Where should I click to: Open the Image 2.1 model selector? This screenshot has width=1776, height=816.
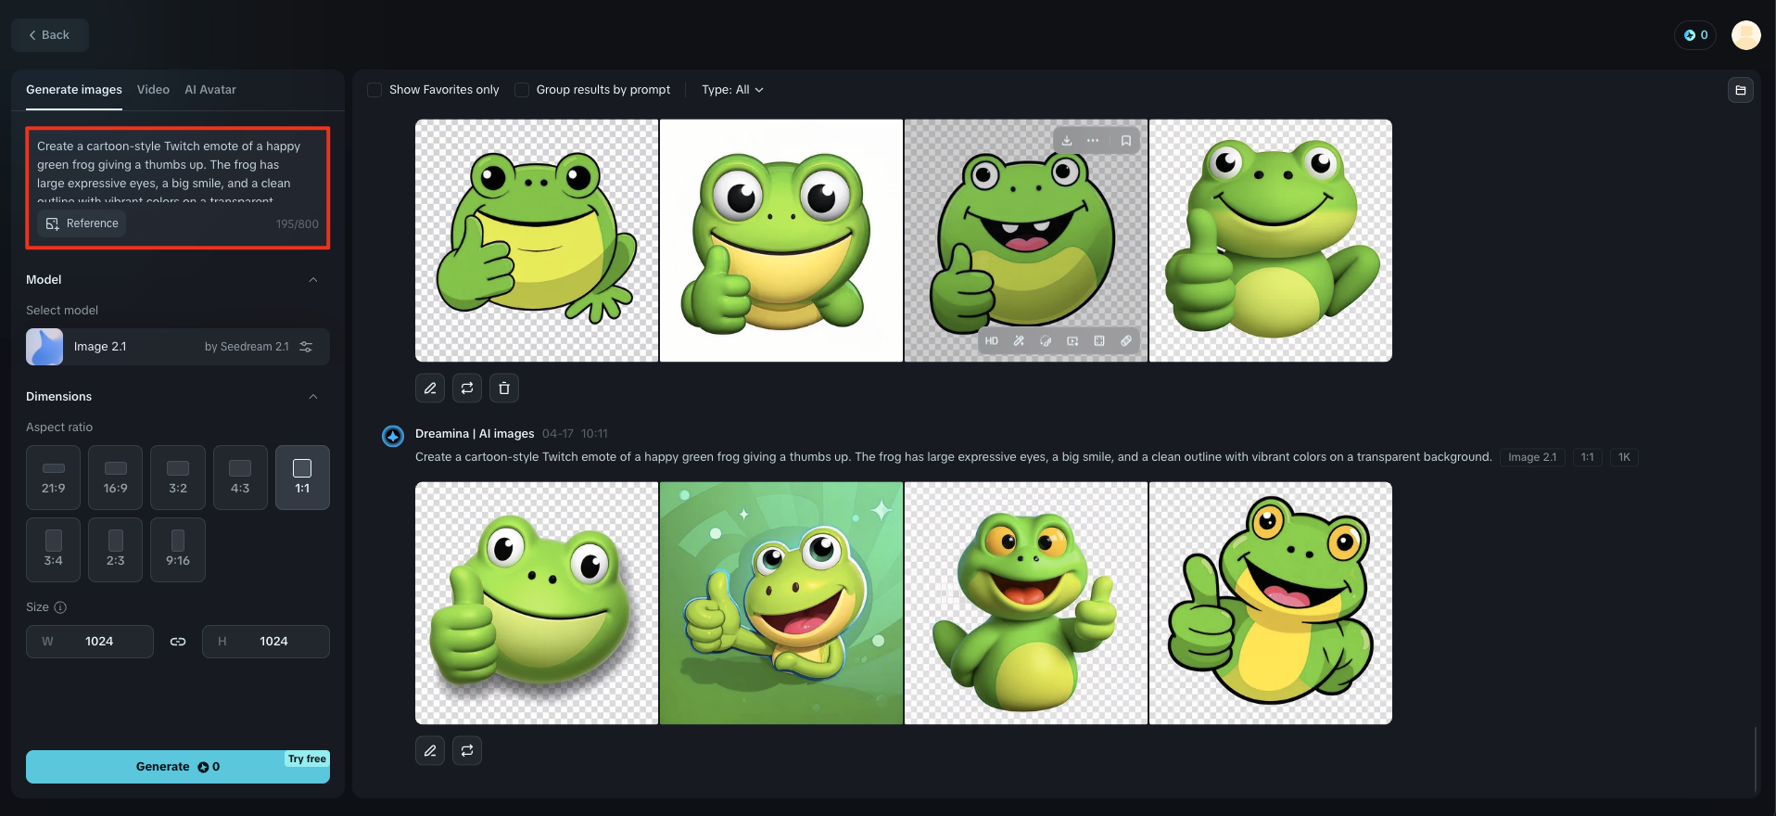tap(178, 347)
